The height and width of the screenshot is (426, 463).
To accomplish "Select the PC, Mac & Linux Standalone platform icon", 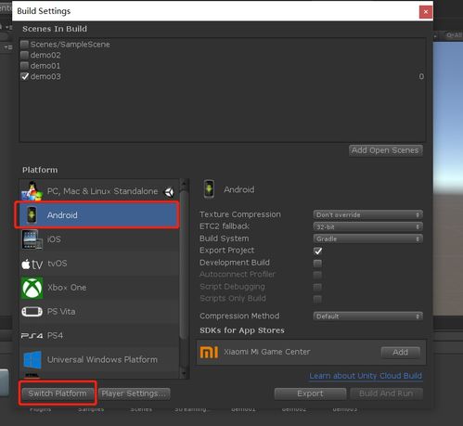I will [32, 191].
